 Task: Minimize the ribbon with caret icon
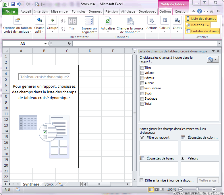pos(193,11)
